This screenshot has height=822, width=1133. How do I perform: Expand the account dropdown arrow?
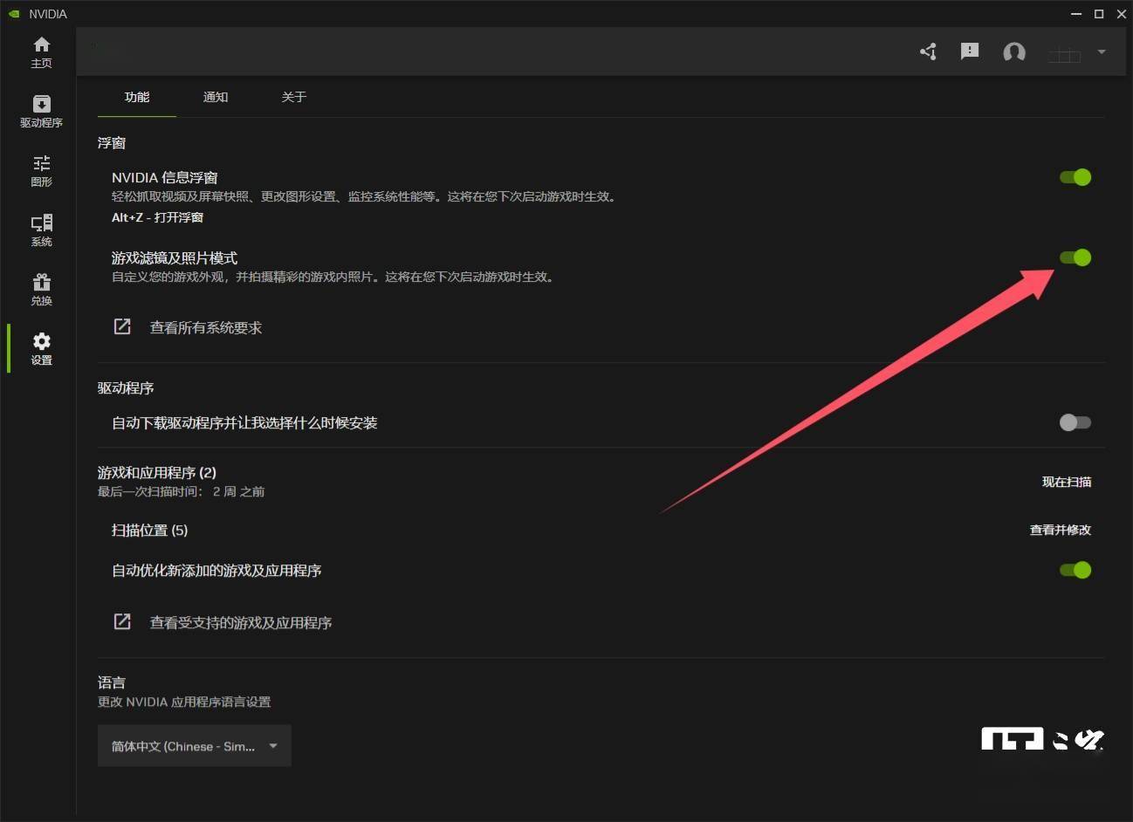[1102, 52]
